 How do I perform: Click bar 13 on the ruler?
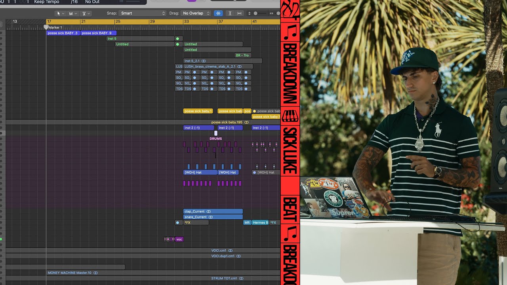pyautogui.click(x=15, y=21)
